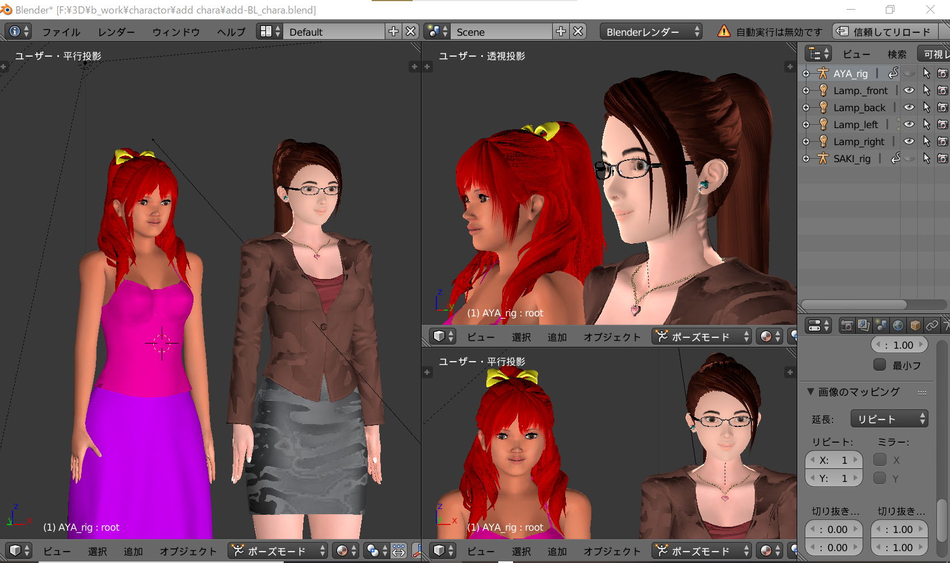Screen dimensions: 950x563
Task: Click the add new scene plus button
Action: pyautogui.click(x=561, y=32)
